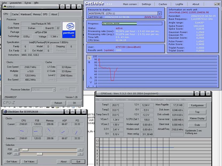Image resolution: width=222 pixels, height=166 pixels.
Task: Open the File menu in CPUCool
Action: pyautogui.click(x=98, y=99)
